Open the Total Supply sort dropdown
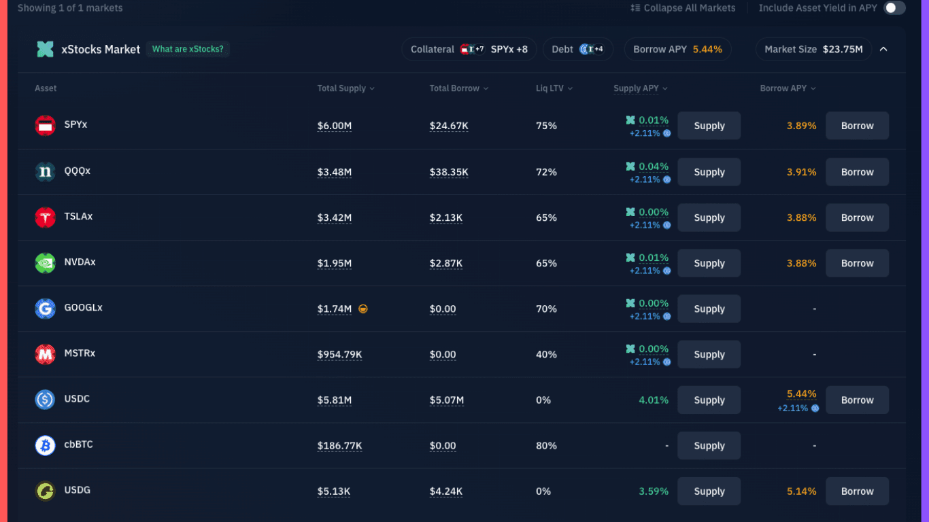This screenshot has width=929, height=522. coord(371,88)
